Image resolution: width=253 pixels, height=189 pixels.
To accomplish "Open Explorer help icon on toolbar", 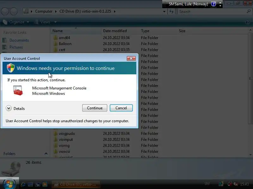I will [247, 22].
